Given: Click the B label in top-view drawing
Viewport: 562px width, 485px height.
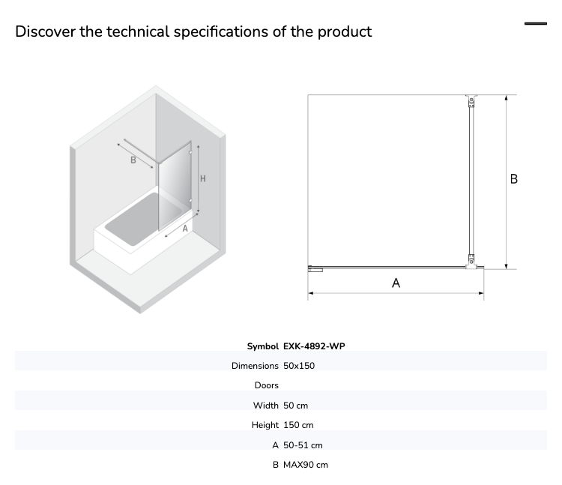Looking at the screenshot, I should pos(513,179).
